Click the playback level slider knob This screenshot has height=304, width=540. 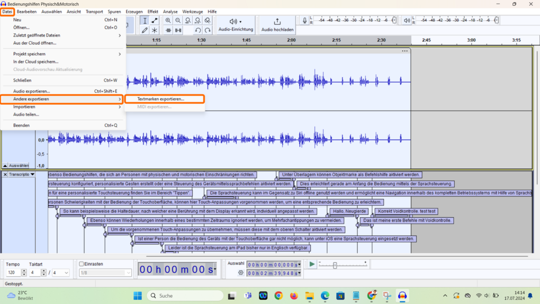496,20
